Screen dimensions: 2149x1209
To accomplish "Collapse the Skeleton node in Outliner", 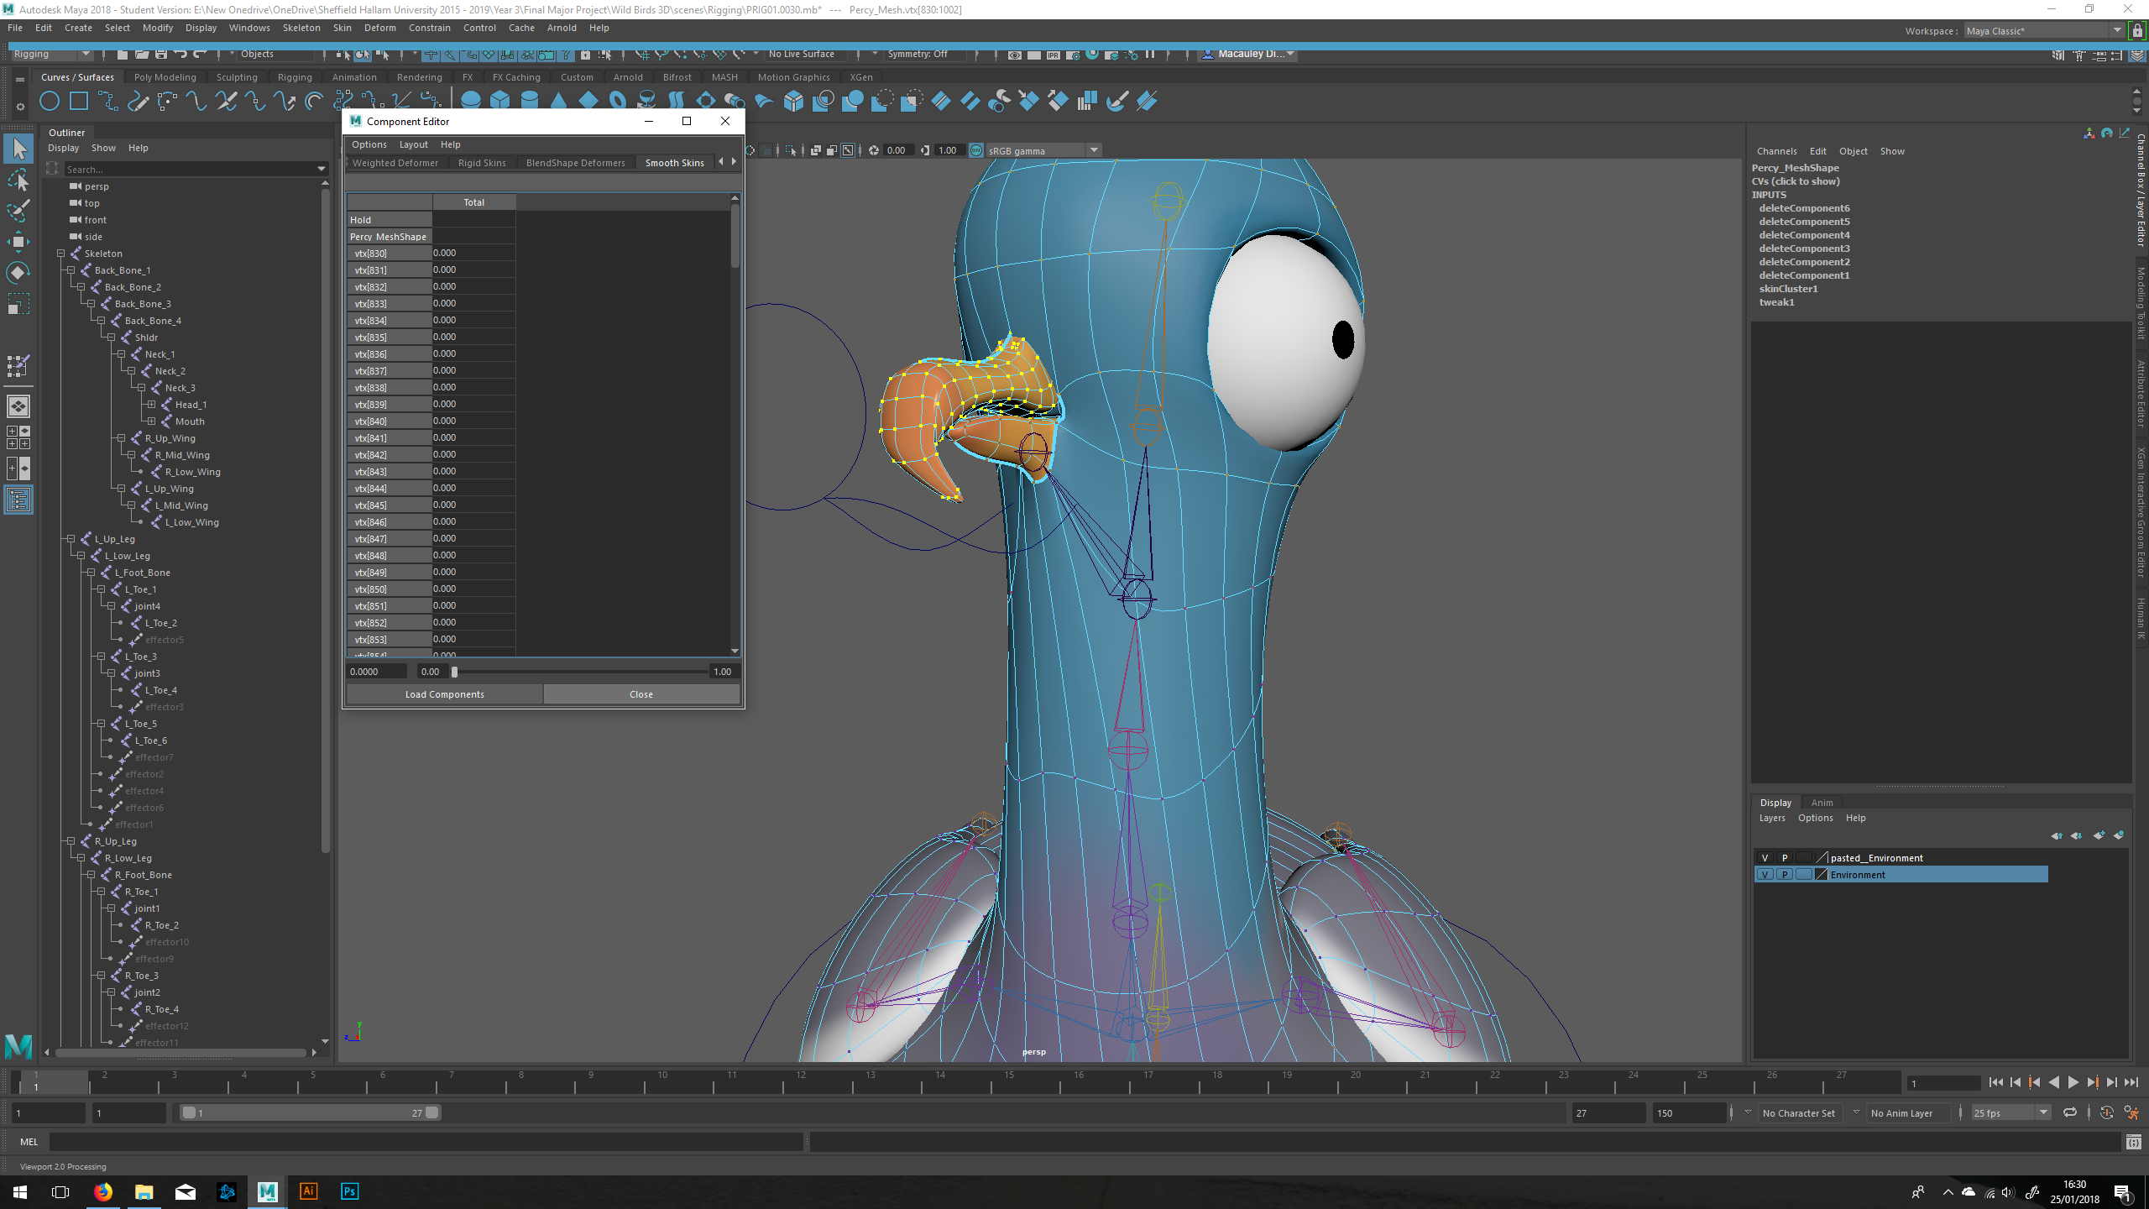I will tap(61, 254).
